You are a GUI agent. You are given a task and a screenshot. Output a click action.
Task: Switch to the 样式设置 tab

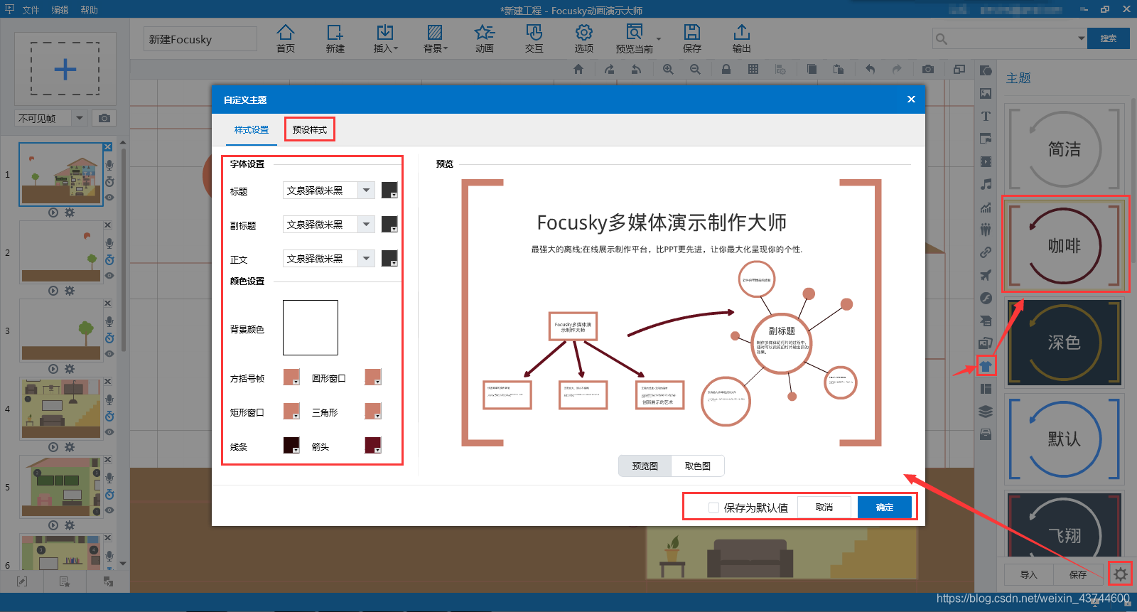[252, 130]
